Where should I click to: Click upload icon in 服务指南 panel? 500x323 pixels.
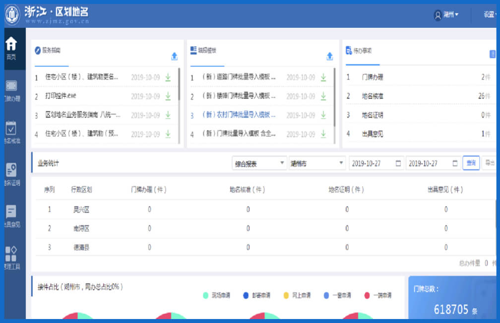pyautogui.click(x=174, y=56)
